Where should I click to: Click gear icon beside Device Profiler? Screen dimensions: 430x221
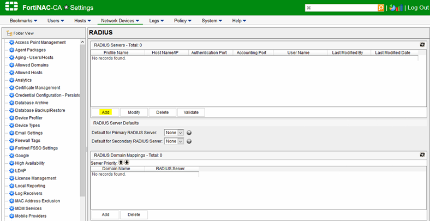tap(11, 118)
